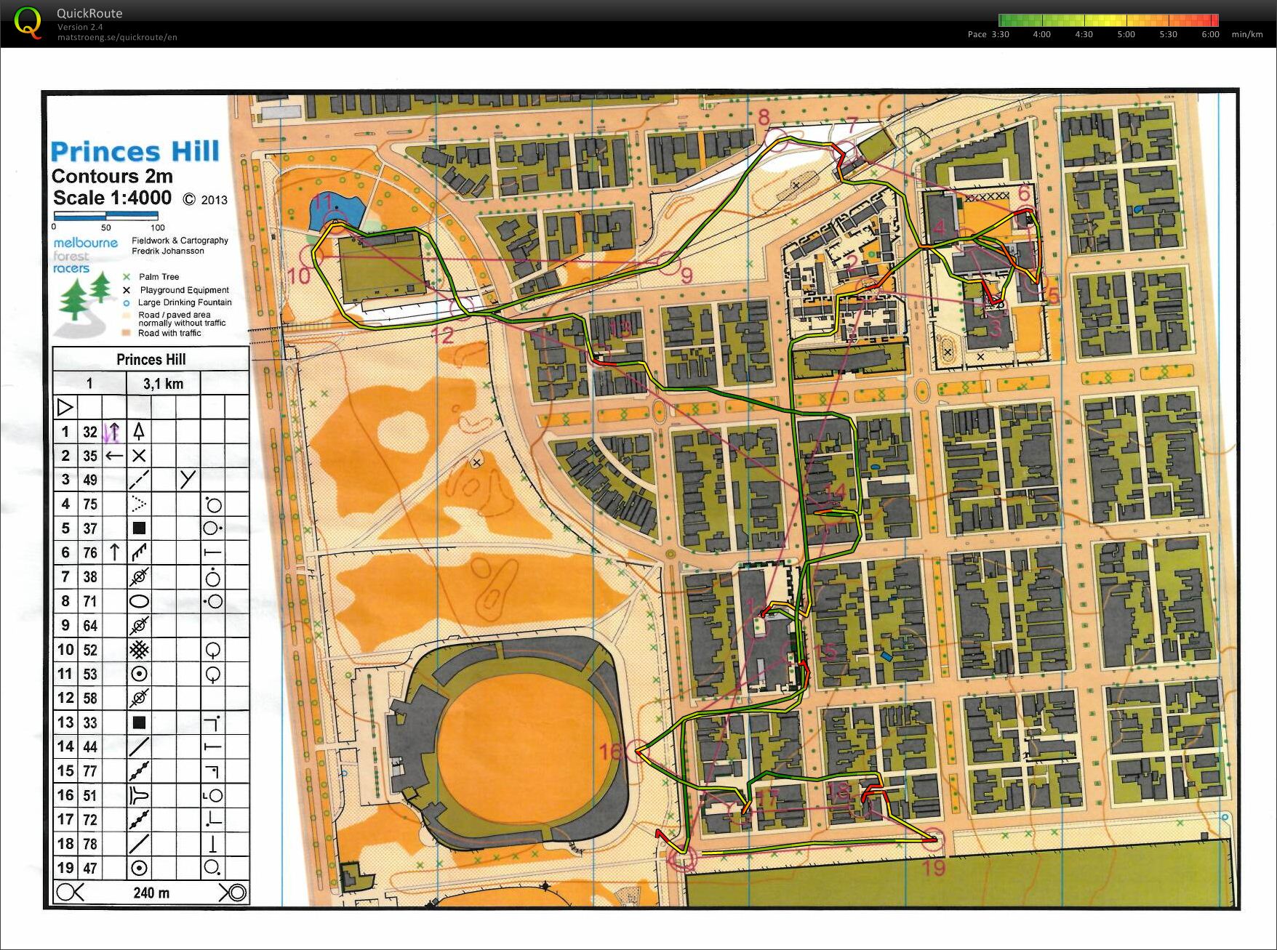Click the pace color gradient bar
This screenshot has width=1277, height=950.
[x=1108, y=20]
